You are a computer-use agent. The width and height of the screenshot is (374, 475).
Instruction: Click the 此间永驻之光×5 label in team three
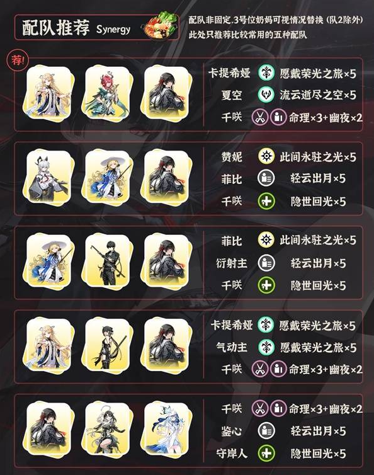(x=318, y=240)
